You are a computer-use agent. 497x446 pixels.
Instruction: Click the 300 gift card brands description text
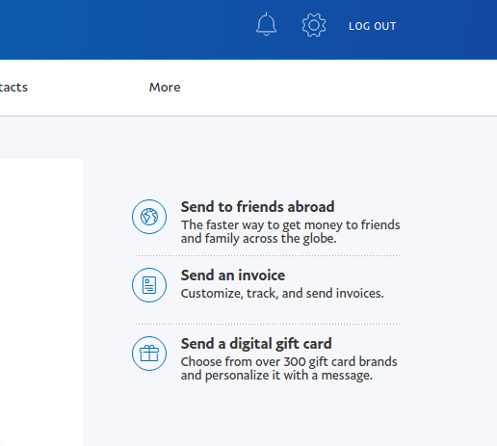pyautogui.click(x=289, y=369)
